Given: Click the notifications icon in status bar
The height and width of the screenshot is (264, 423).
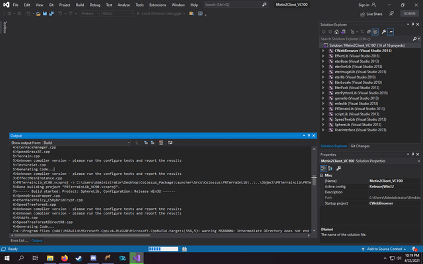Looking at the screenshot, I should coord(414,249).
